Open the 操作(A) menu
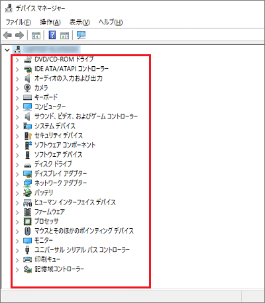This screenshot has height=303, width=265. tap(50, 22)
